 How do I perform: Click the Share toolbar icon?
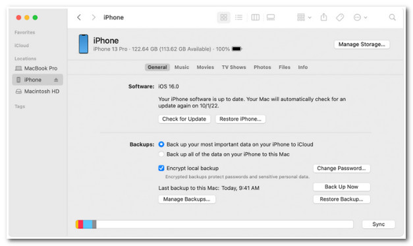[x=323, y=17]
